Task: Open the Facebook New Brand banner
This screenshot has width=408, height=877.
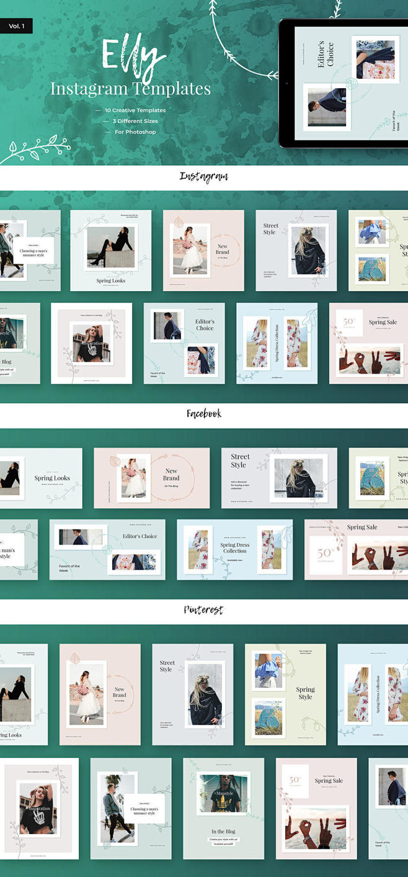Action: pos(152,479)
